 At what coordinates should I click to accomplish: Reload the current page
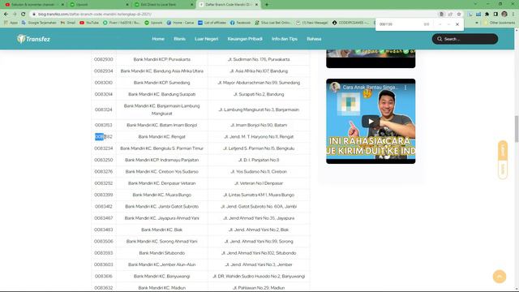pos(24,15)
